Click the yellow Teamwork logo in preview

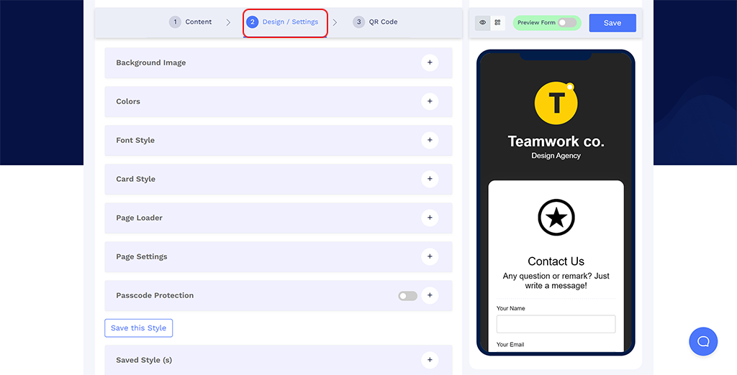click(556, 103)
